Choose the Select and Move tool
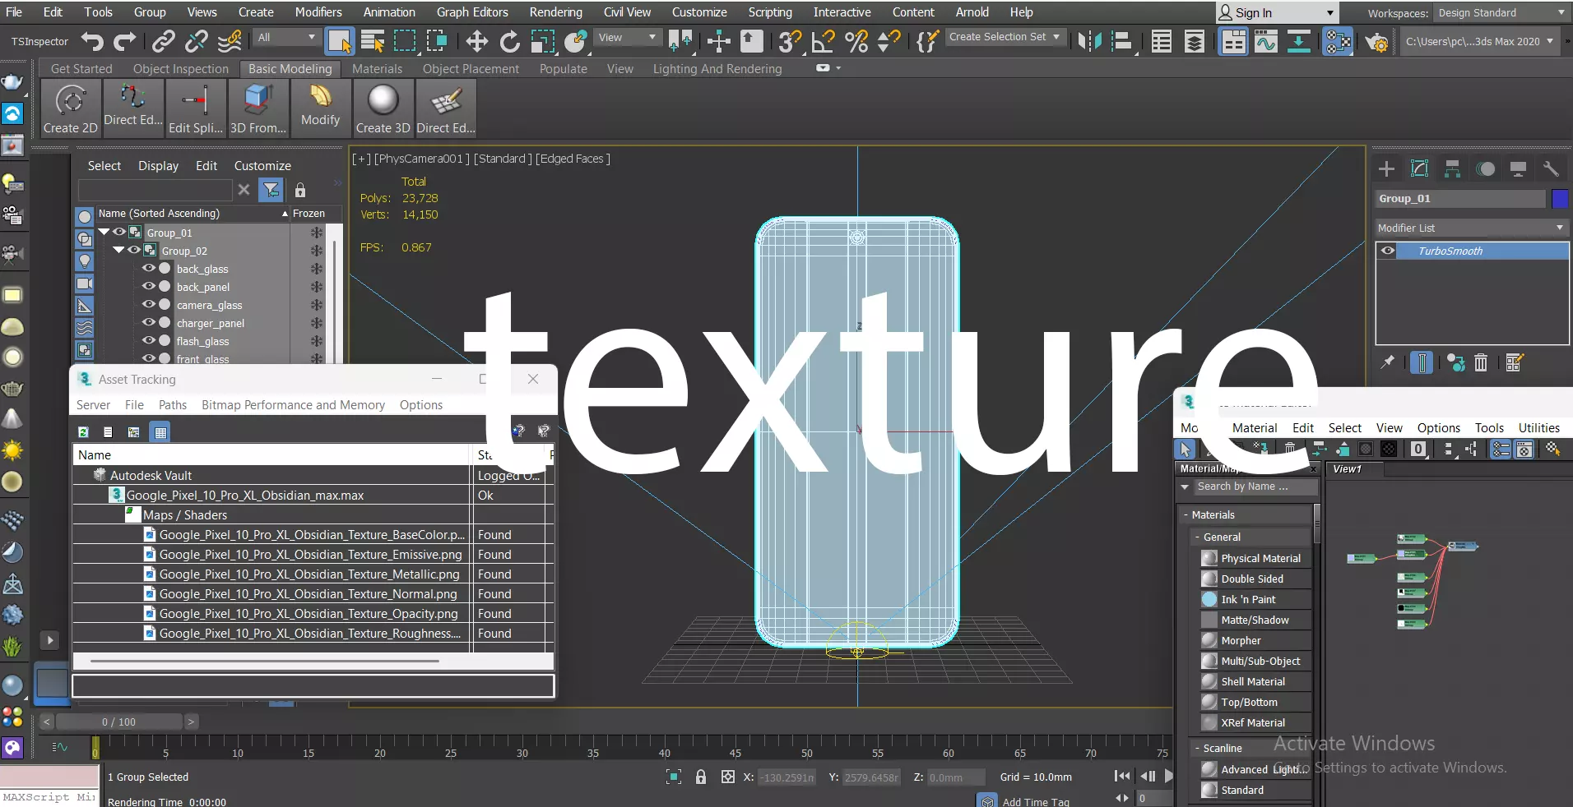1573x807 pixels. [x=476, y=41]
